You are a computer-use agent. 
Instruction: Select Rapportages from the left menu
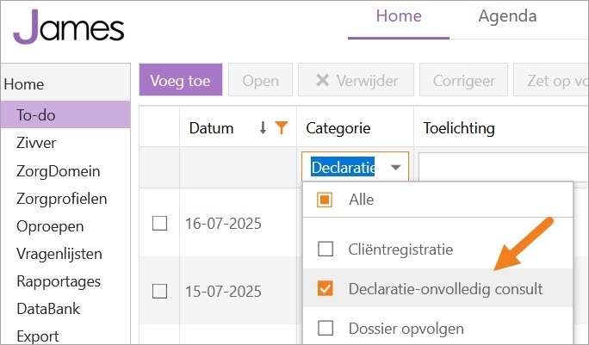(59, 281)
